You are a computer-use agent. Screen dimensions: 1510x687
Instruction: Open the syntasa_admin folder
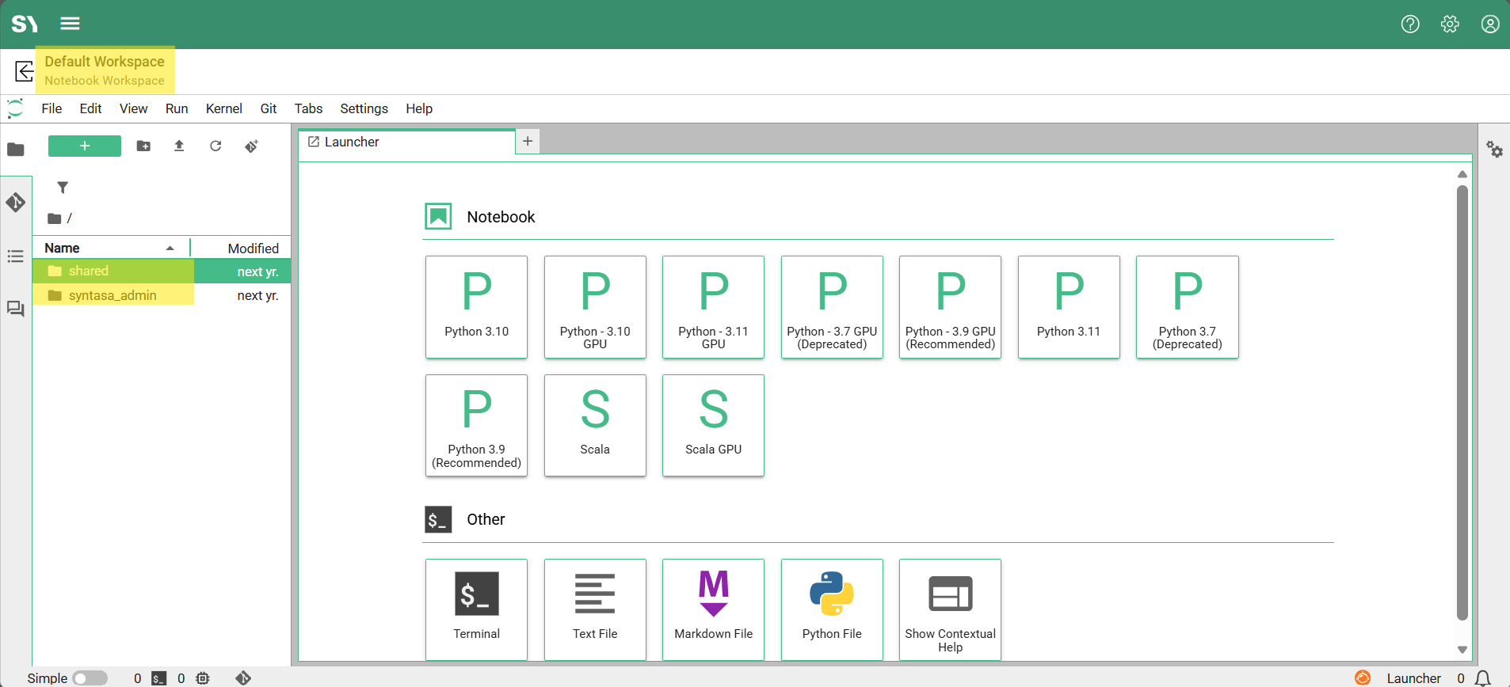[x=112, y=295]
